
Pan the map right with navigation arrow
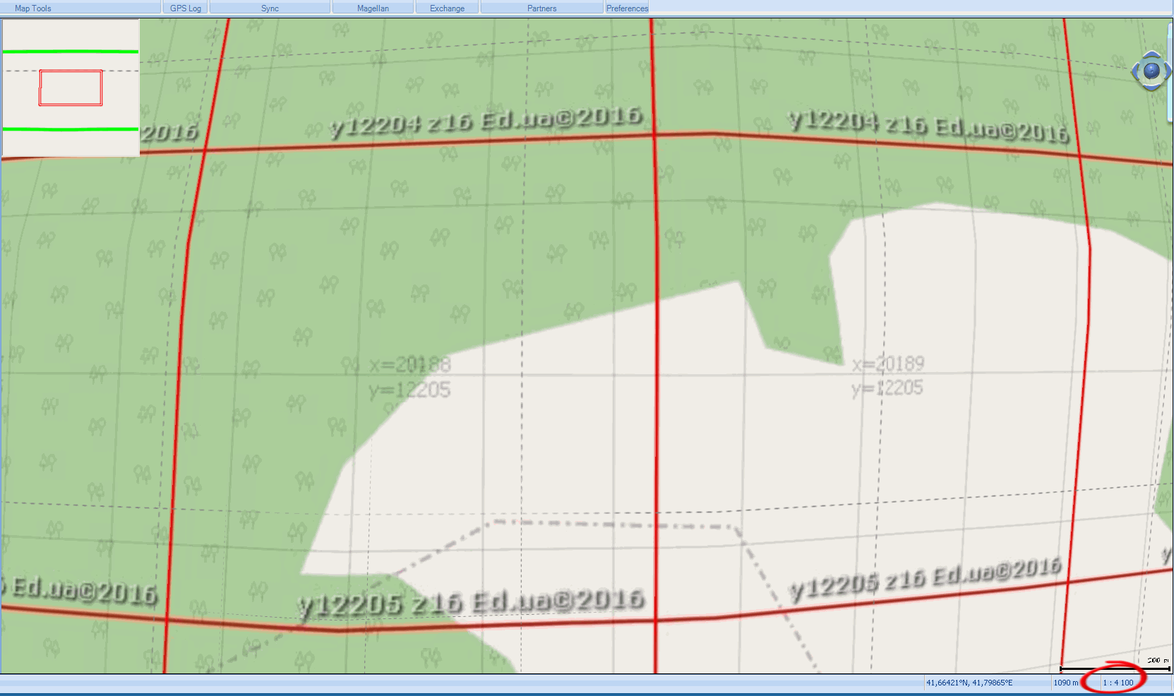point(1168,71)
